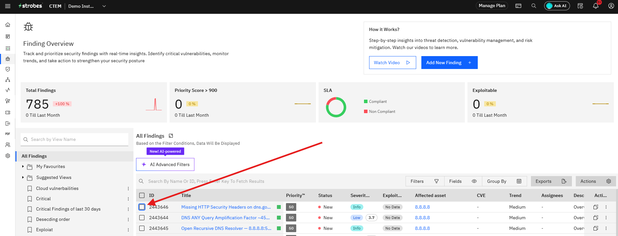
Task: Open the notifications bell
Action: point(596,6)
